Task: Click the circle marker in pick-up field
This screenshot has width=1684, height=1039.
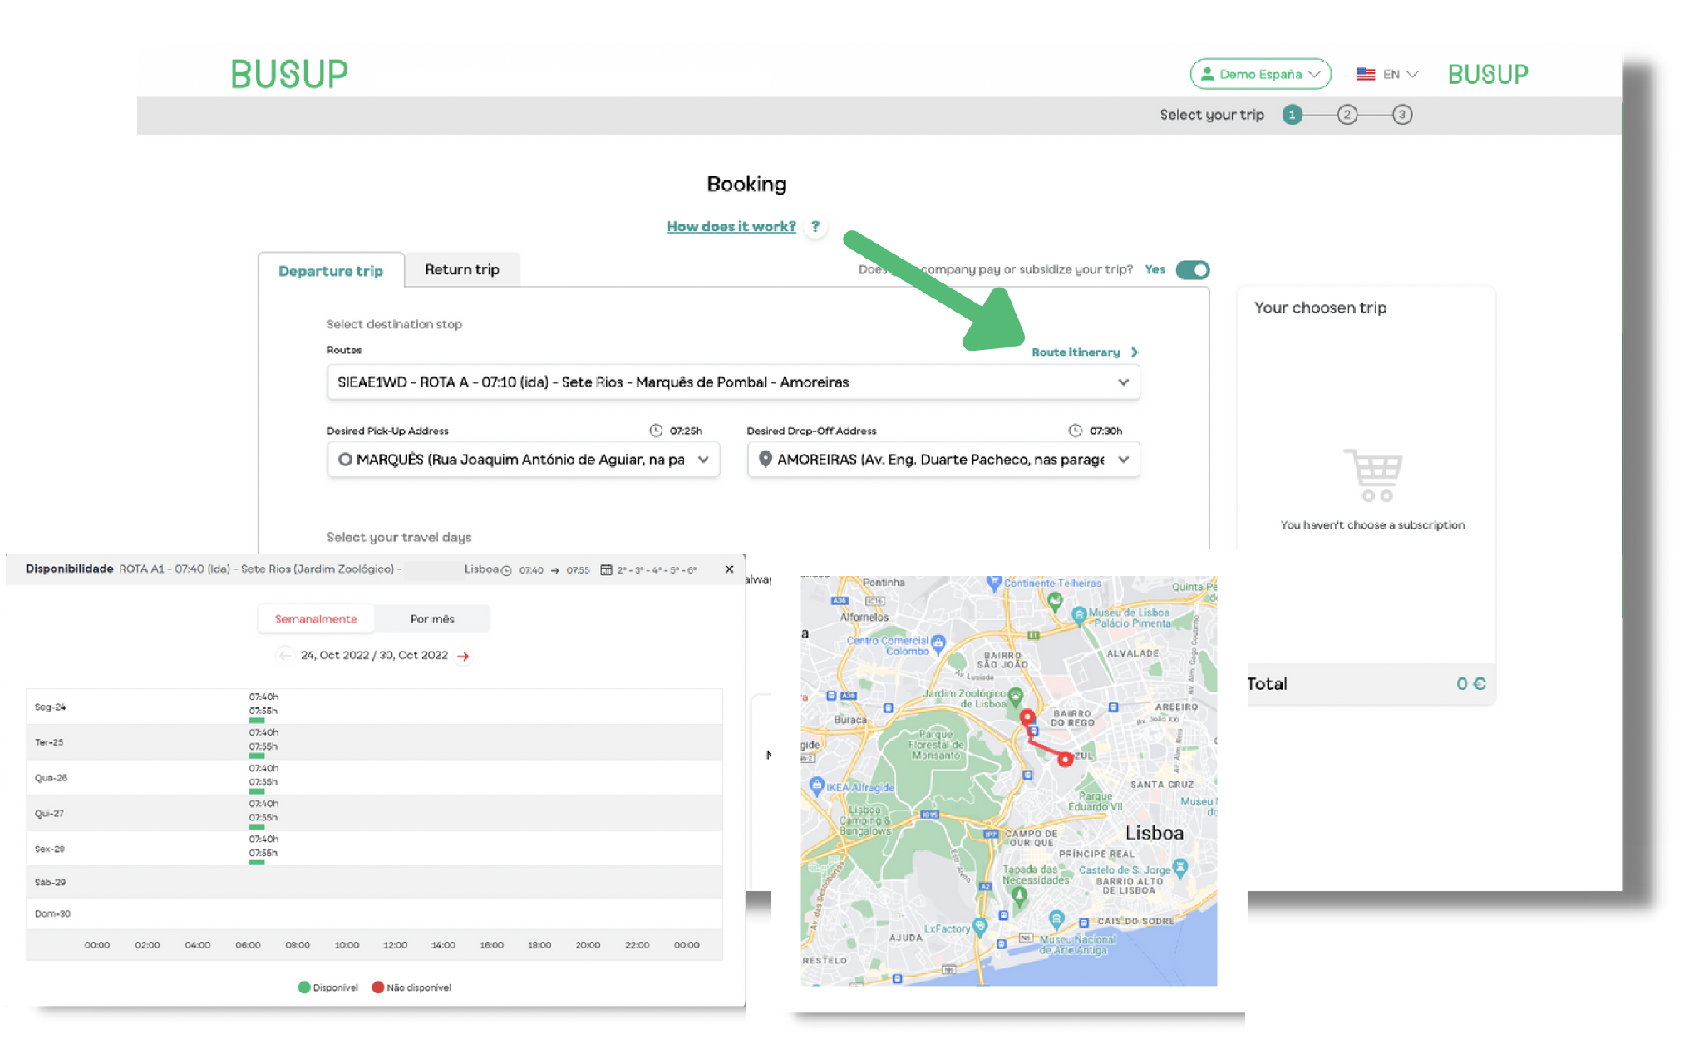Action: point(345,460)
